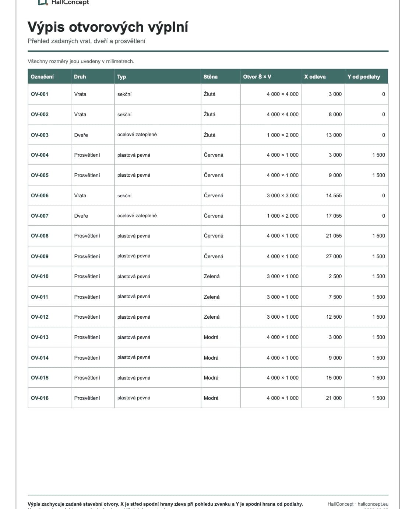
Task: Click the 14 555 value in row OV-006
Action: (x=334, y=195)
